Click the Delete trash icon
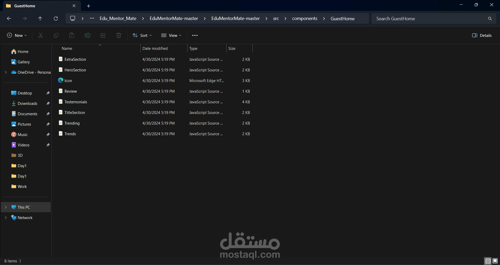500x265 pixels. [119, 35]
